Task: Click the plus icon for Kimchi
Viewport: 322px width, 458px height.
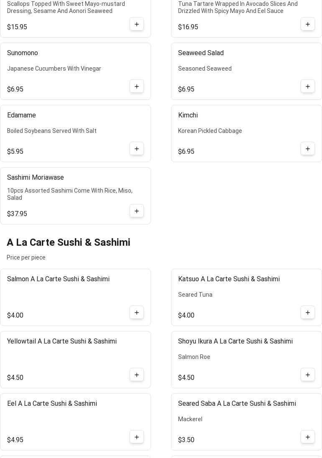Action: [308, 149]
